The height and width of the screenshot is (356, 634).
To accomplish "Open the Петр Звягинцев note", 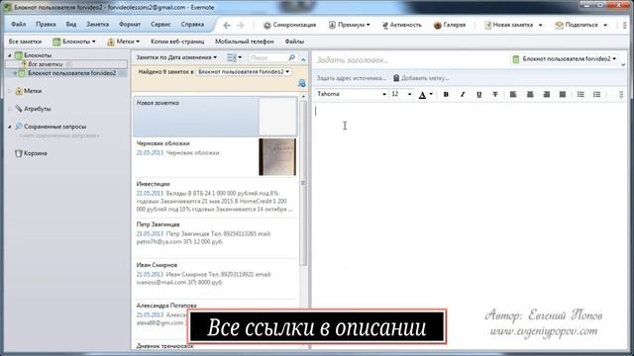I will click(215, 238).
